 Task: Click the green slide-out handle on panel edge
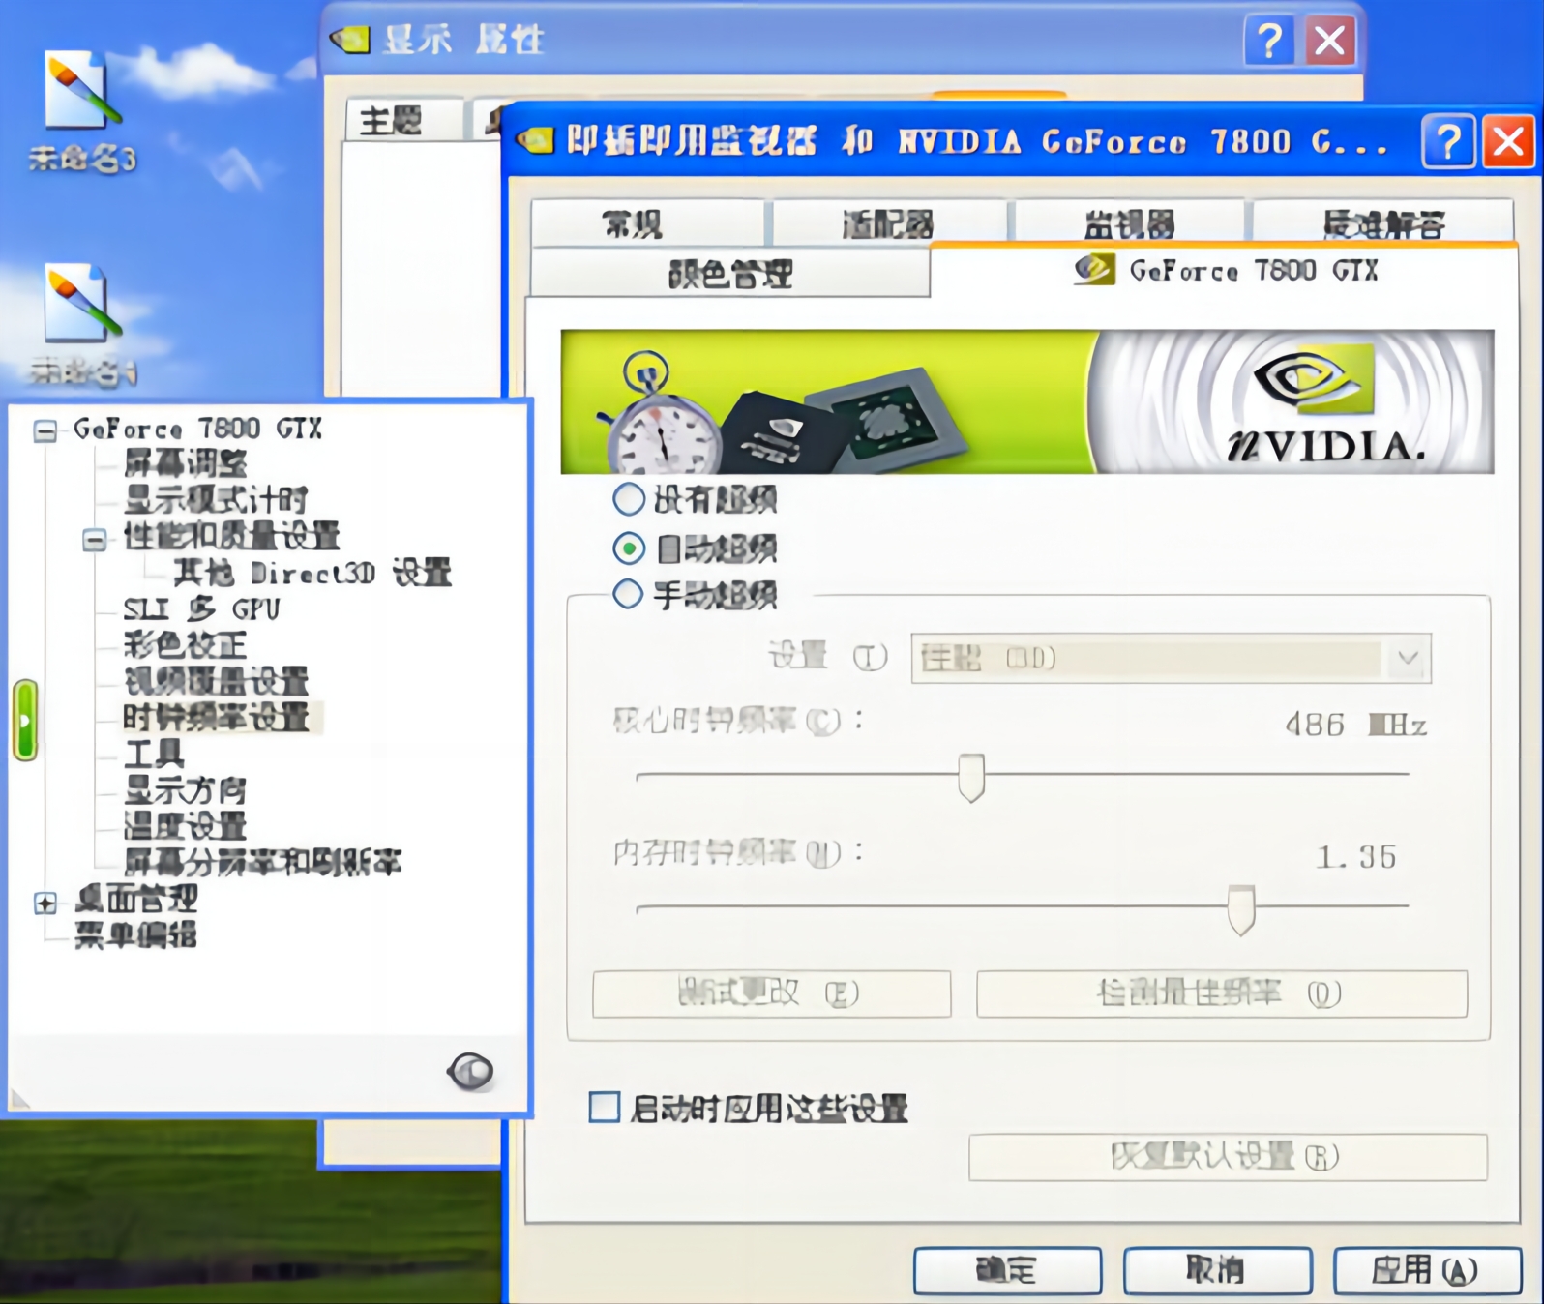[x=25, y=720]
